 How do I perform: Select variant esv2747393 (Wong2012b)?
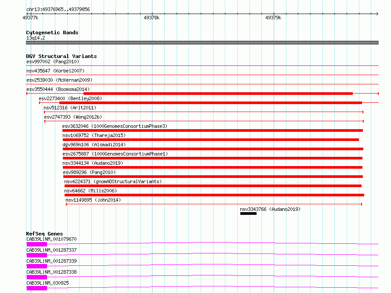73,117
